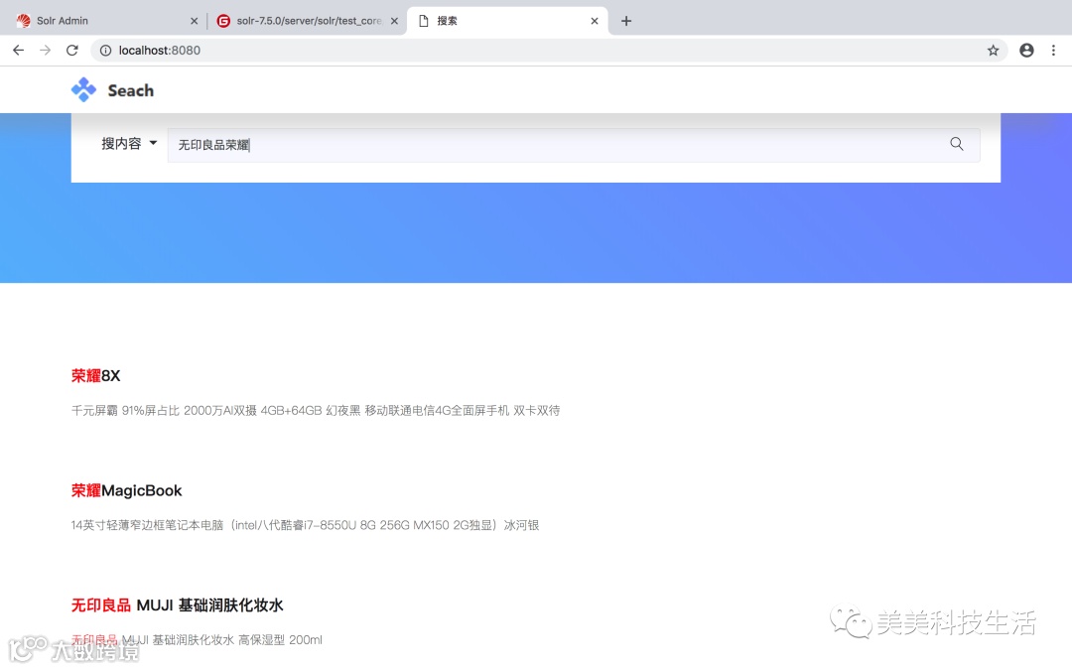Go back with the browser back arrow
This screenshot has height=670, width=1072.
point(19,50)
